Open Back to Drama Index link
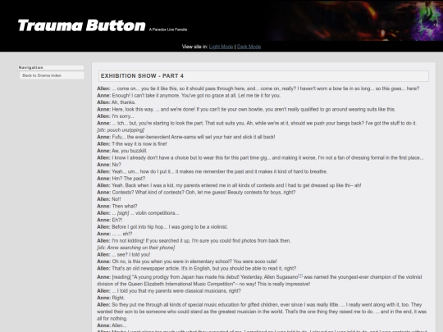Screen dimensions: 443x332 (x=42, y=75)
